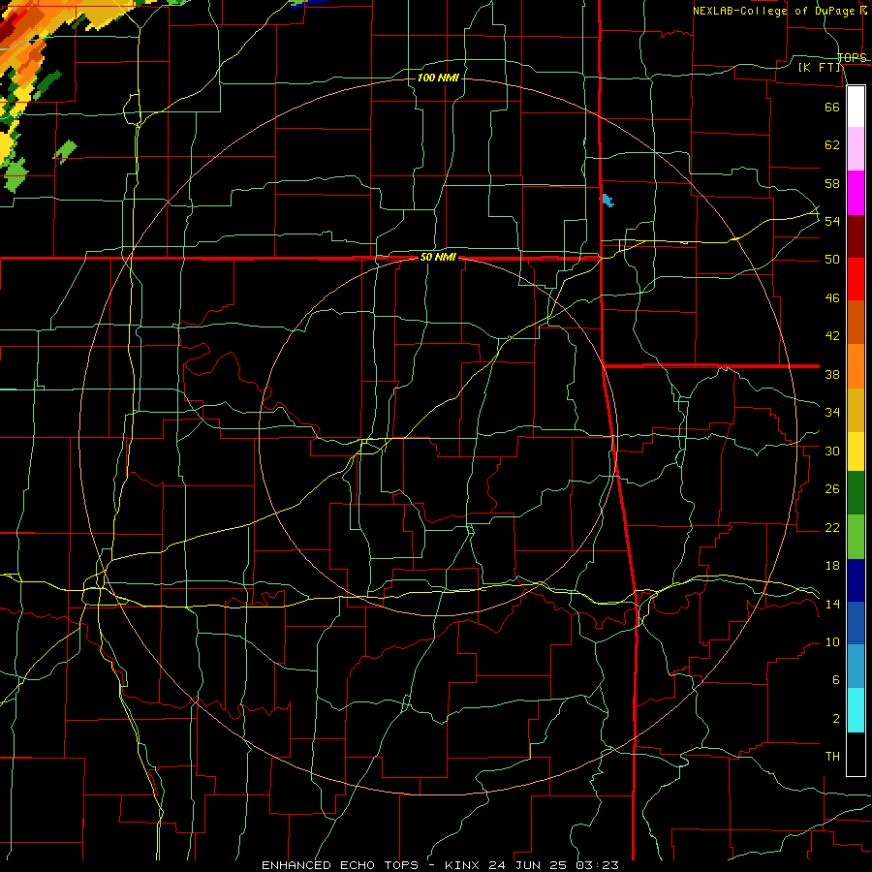This screenshot has height=872, width=872.
Task: Select the light green legend swatch near 22
Action: click(856, 537)
